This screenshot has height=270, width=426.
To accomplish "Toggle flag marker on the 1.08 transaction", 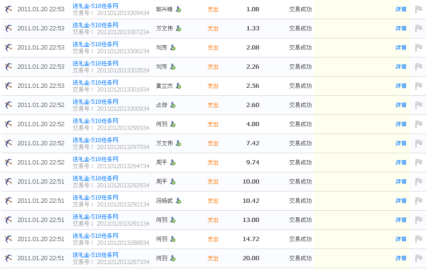I will (x=419, y=9).
